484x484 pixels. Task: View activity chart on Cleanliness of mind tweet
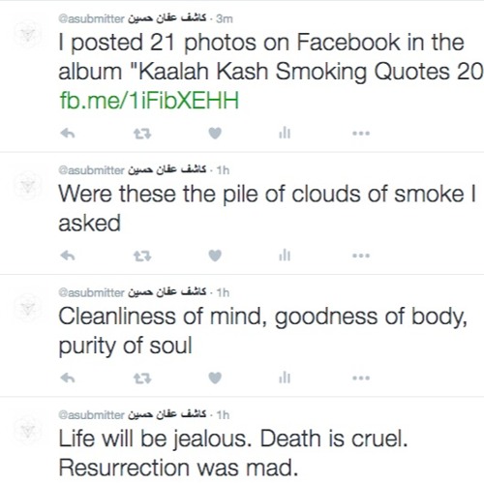click(285, 378)
